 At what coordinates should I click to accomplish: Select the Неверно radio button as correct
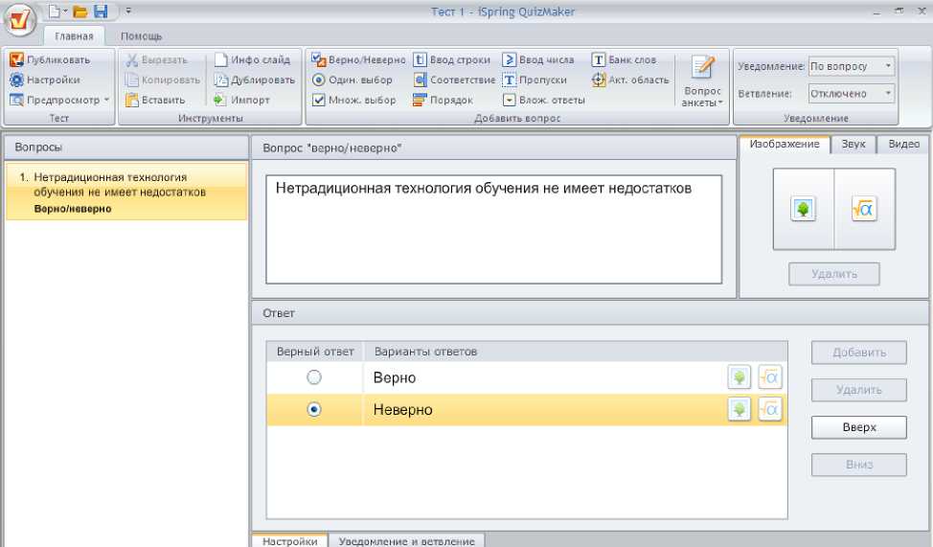(x=313, y=410)
